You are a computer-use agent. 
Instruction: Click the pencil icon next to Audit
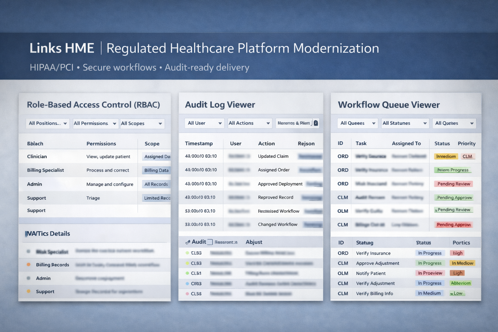[x=188, y=242]
